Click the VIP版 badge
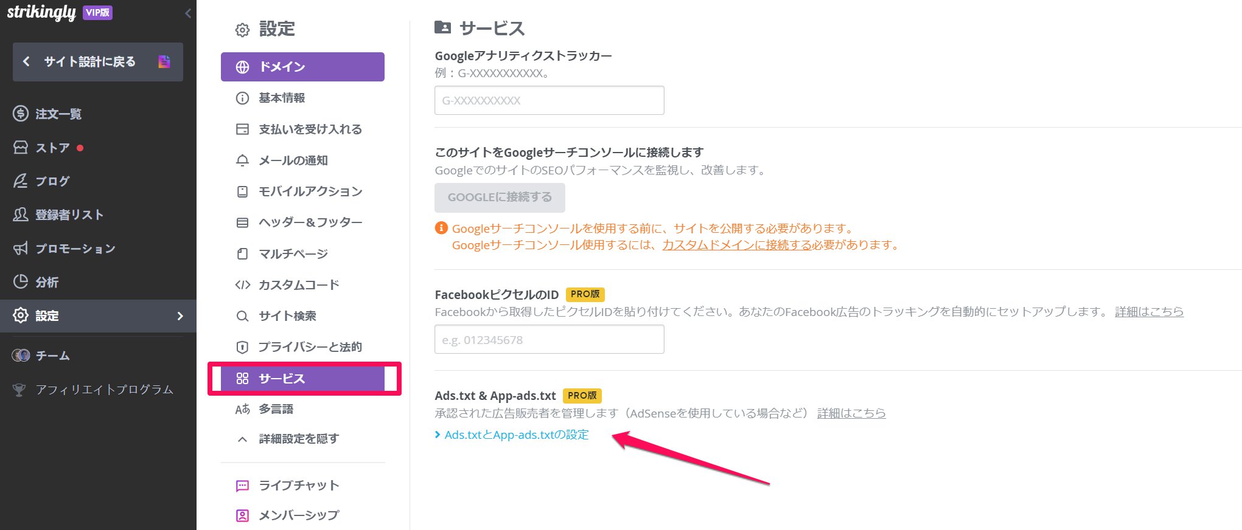The width and height of the screenshot is (1242, 530). coord(97,13)
